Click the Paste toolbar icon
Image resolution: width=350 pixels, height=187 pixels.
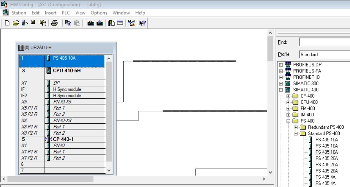point(77,23)
